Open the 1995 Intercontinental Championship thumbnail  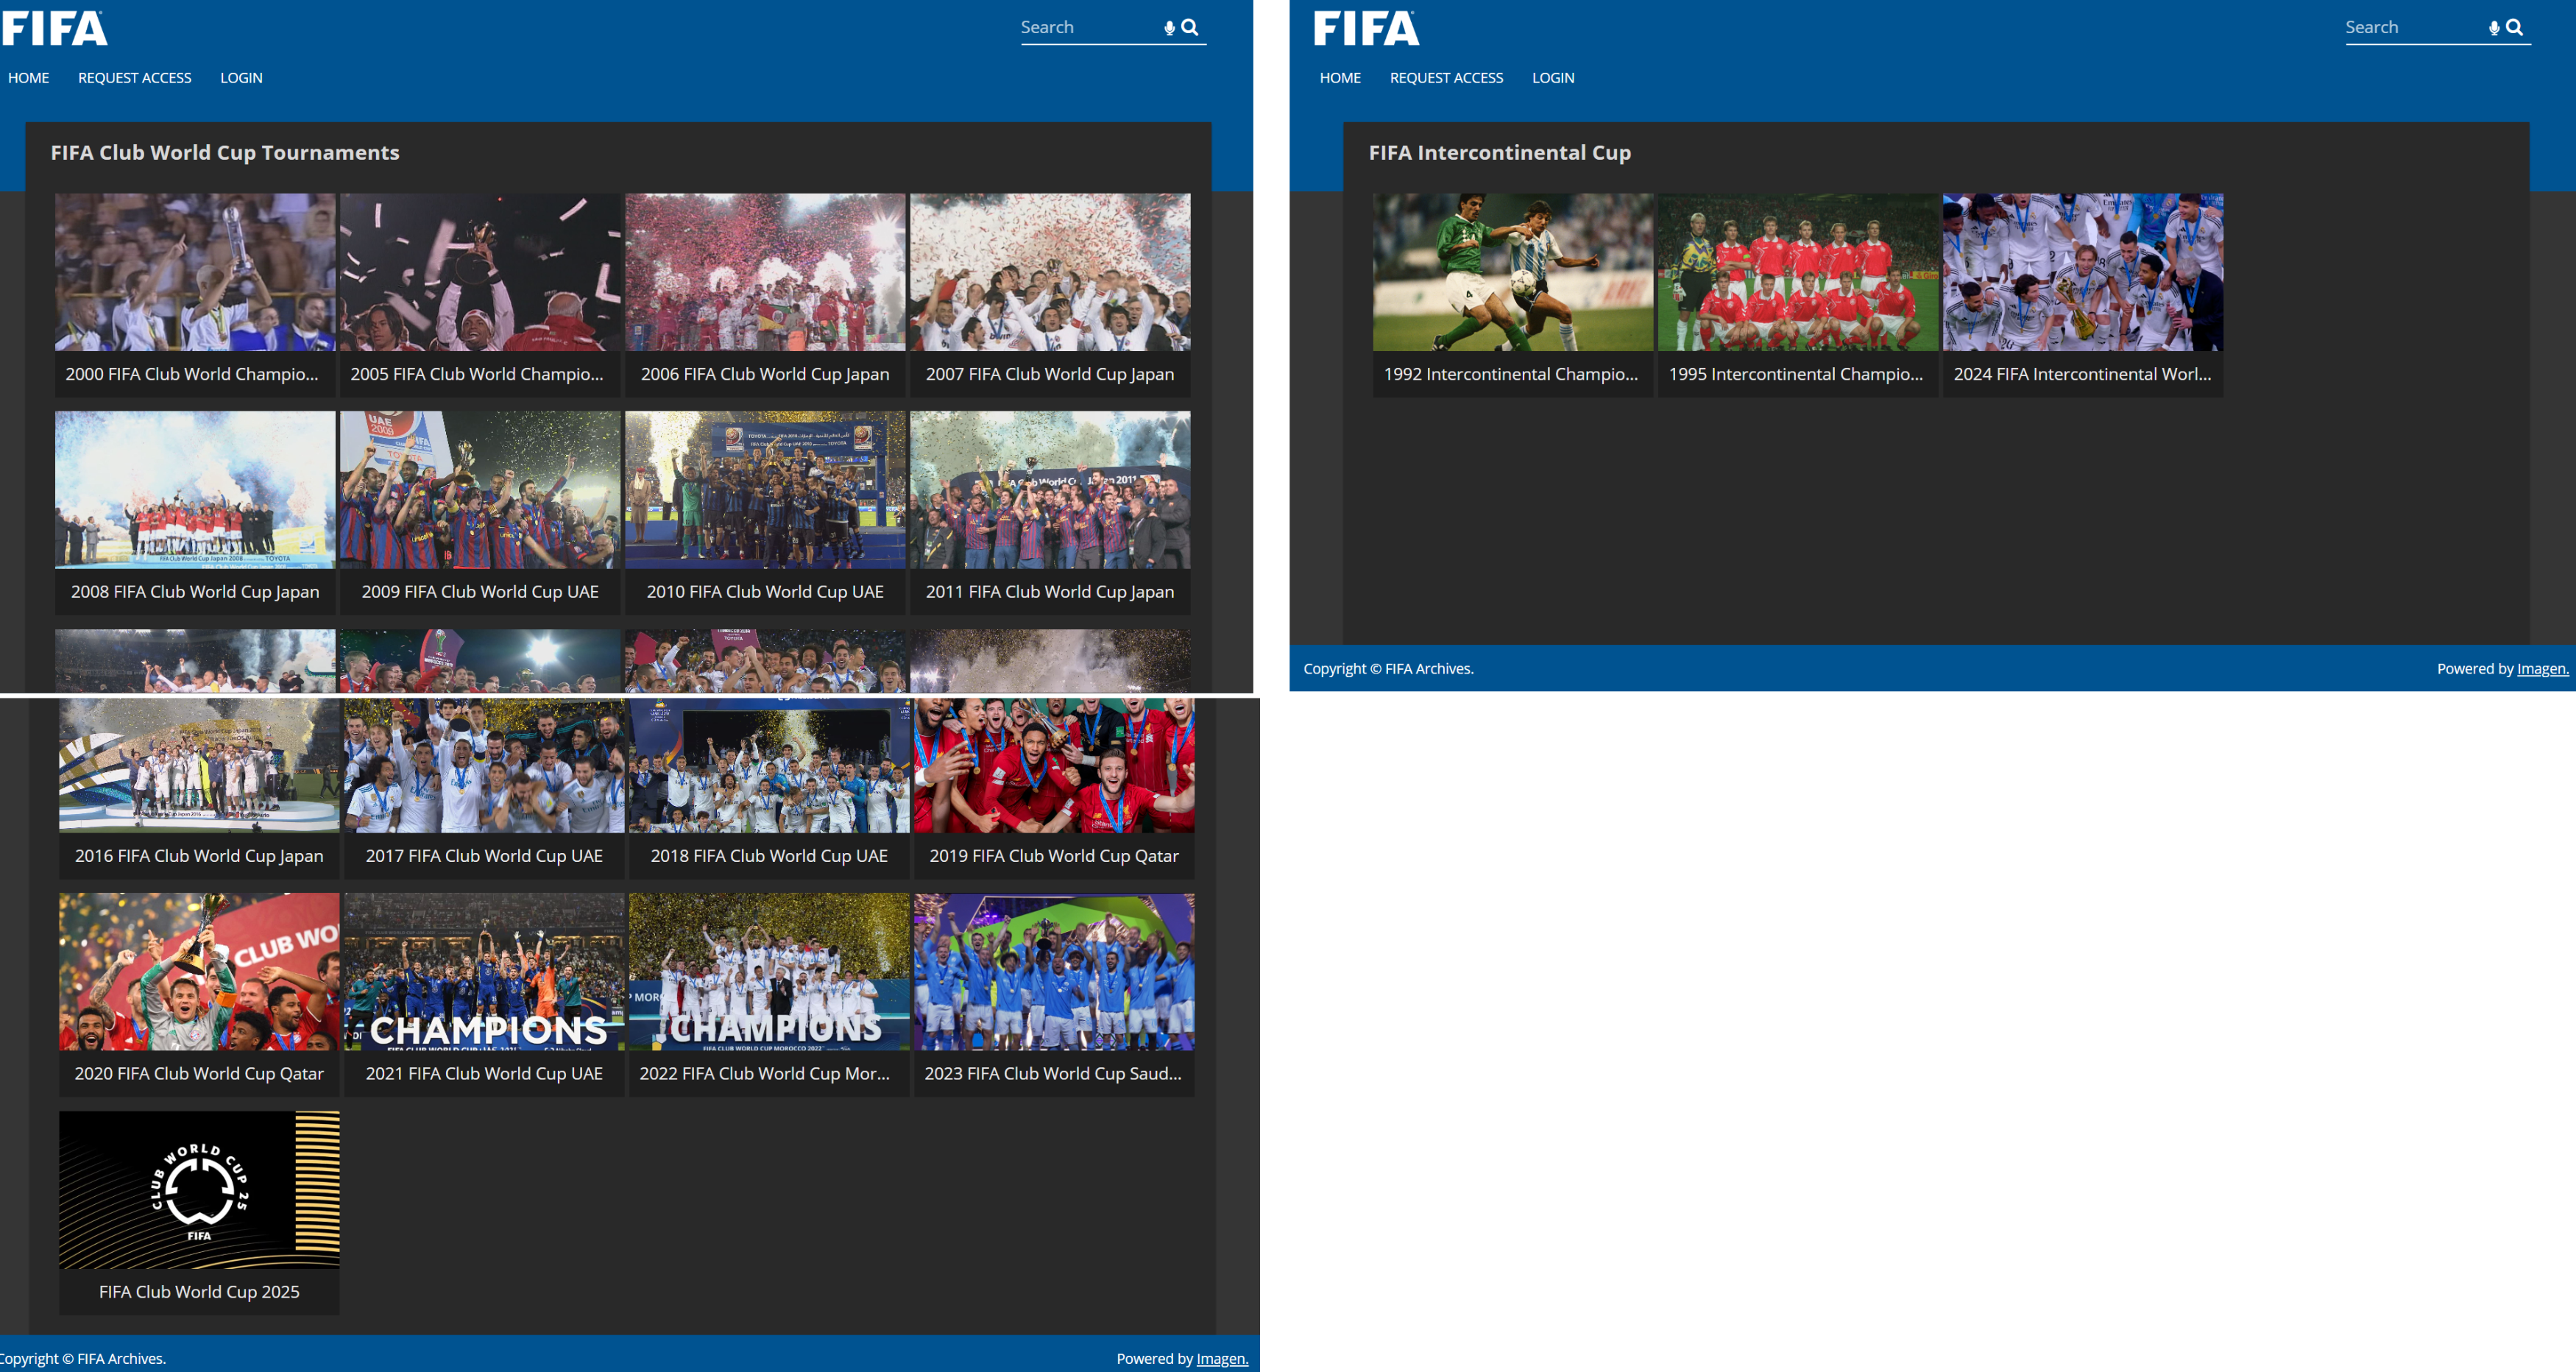pyautogui.click(x=1798, y=272)
